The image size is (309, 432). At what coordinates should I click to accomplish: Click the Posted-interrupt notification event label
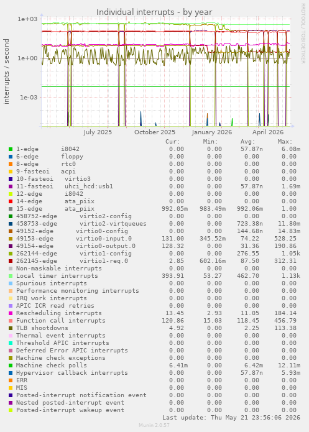click(81, 395)
